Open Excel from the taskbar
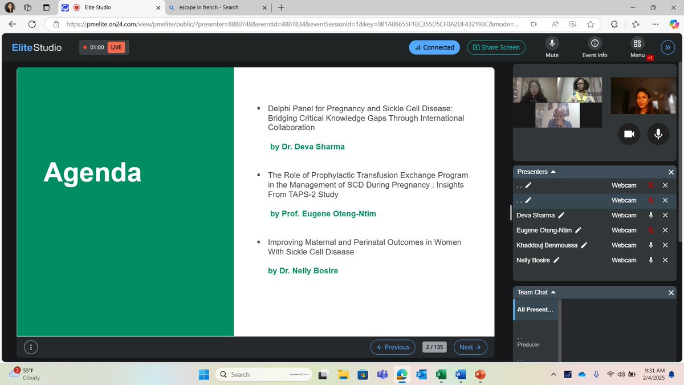This screenshot has width=684, height=385. point(441,374)
